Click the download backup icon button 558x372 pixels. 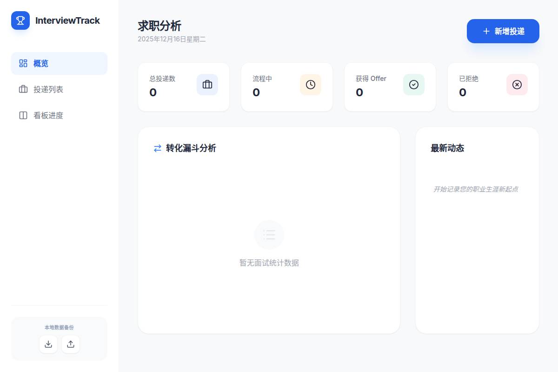tap(48, 344)
